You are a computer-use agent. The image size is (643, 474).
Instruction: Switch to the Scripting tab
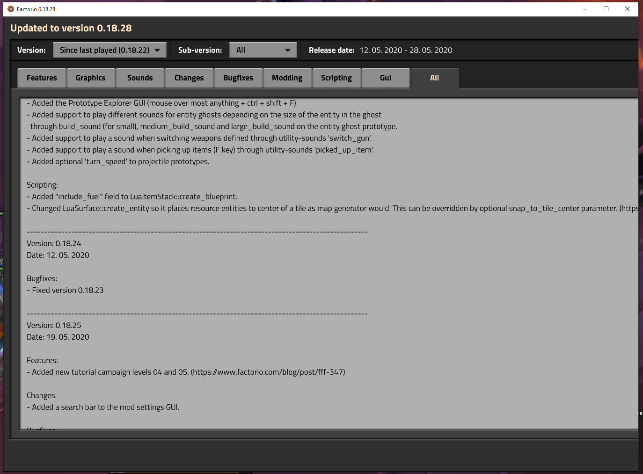coord(336,78)
